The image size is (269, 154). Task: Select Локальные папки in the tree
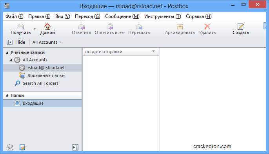46,75
